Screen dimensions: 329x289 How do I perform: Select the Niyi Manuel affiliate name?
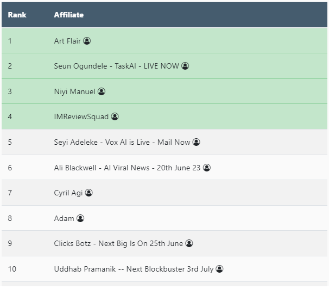tap(74, 91)
